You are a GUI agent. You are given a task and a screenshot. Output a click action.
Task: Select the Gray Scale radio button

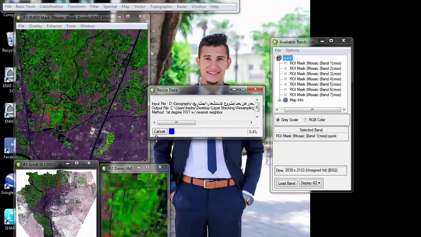[x=278, y=120]
